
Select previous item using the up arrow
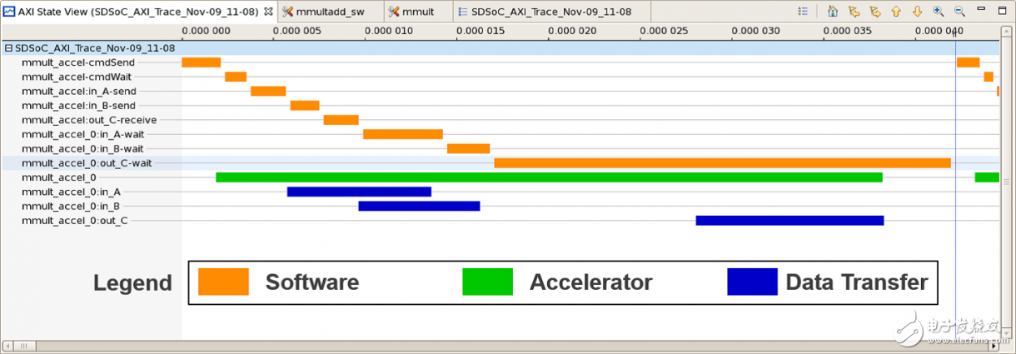coord(896,12)
